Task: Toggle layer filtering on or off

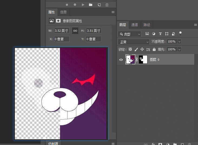Action: (180, 34)
